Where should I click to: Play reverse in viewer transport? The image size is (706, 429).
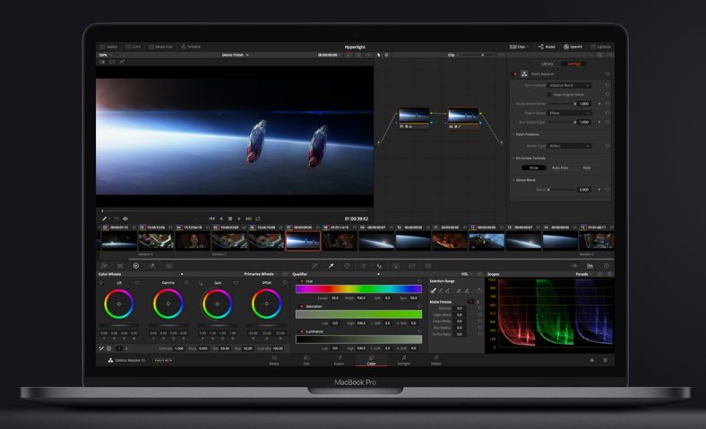click(221, 219)
